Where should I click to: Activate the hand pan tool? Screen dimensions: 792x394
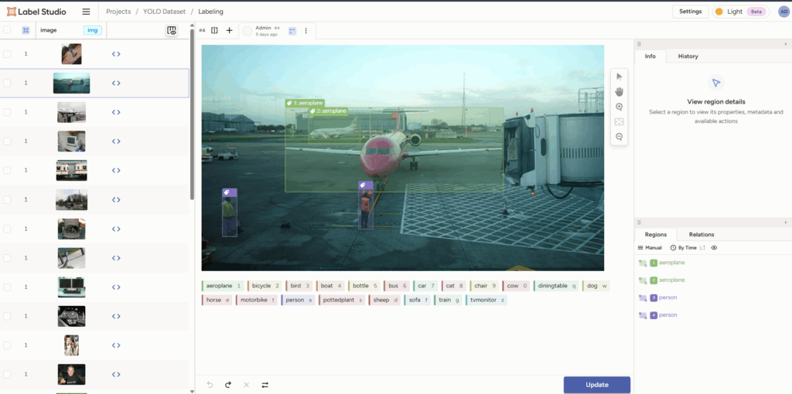pyautogui.click(x=620, y=92)
